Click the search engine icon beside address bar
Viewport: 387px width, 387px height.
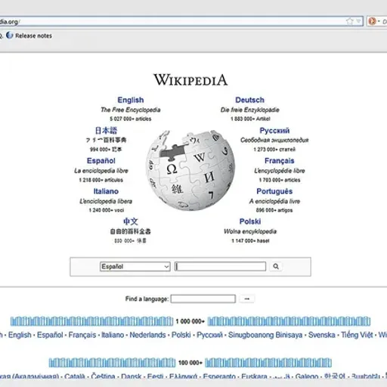point(373,21)
